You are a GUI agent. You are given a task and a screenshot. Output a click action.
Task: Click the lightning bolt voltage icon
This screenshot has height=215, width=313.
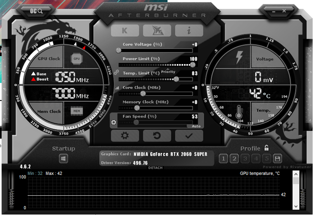[x=239, y=57]
